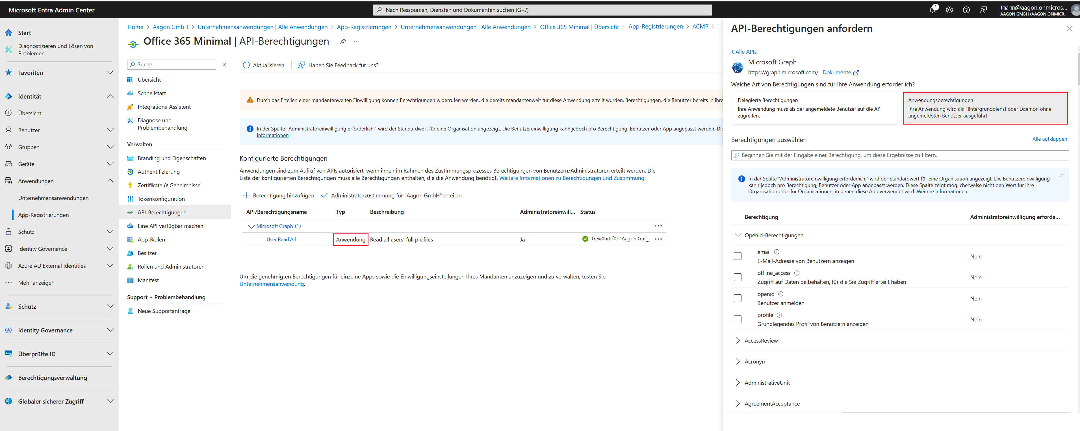
Task: Collapse the OpenId-Berechtigungen section
Action: 738,235
